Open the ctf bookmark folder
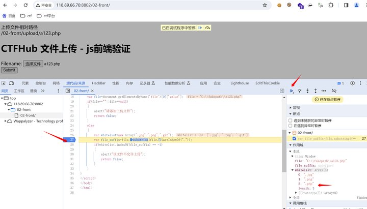 tap(26, 16)
